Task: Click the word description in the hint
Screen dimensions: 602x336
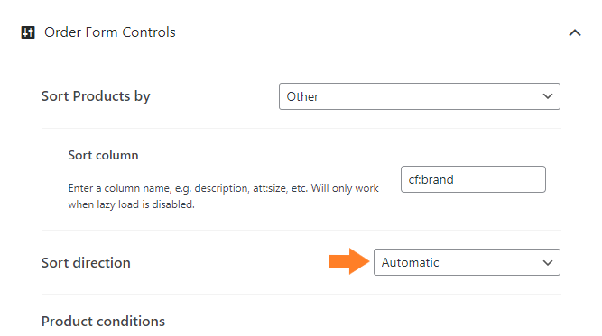Action: [221, 188]
